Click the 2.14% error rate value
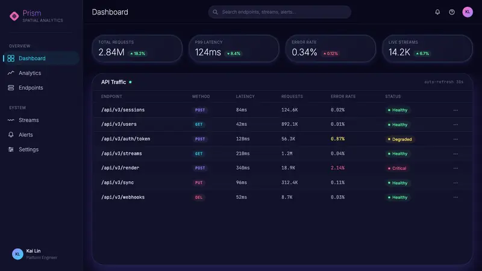 (x=337, y=168)
